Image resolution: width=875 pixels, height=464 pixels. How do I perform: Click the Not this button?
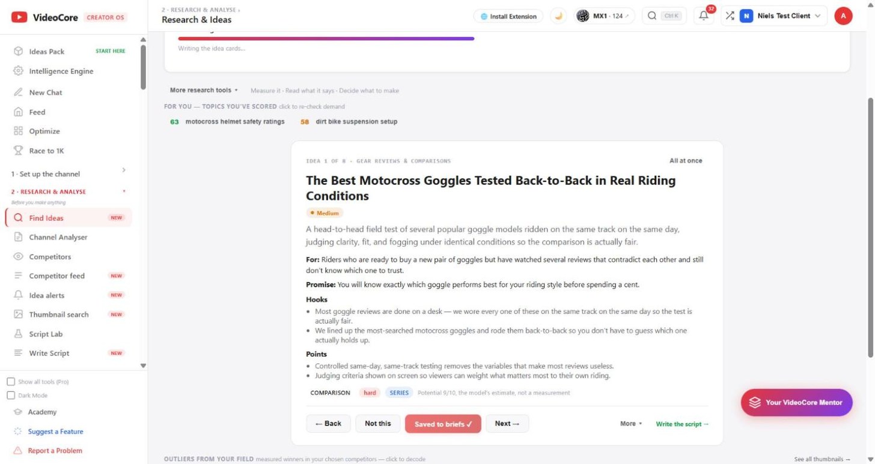point(377,424)
